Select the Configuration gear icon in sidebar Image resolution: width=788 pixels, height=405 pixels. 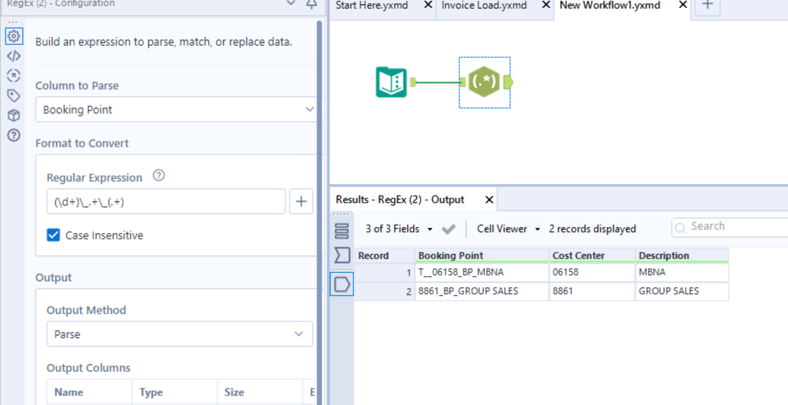14,36
